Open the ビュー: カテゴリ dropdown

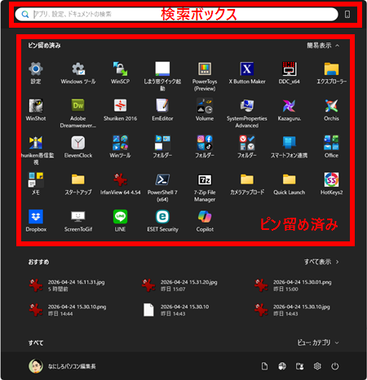coord(318,342)
